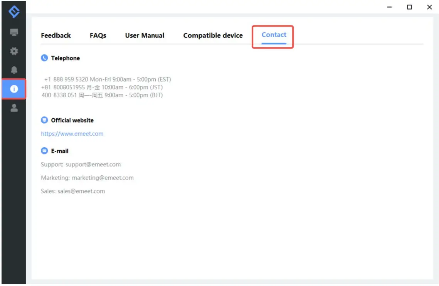Click the EMEET logo in sidebar
This screenshot has height=286, width=439.
click(14, 12)
